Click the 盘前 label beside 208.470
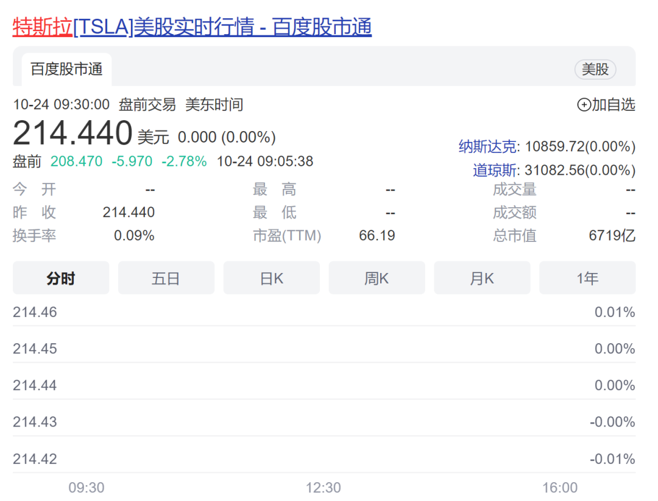658x501 pixels. (27, 162)
